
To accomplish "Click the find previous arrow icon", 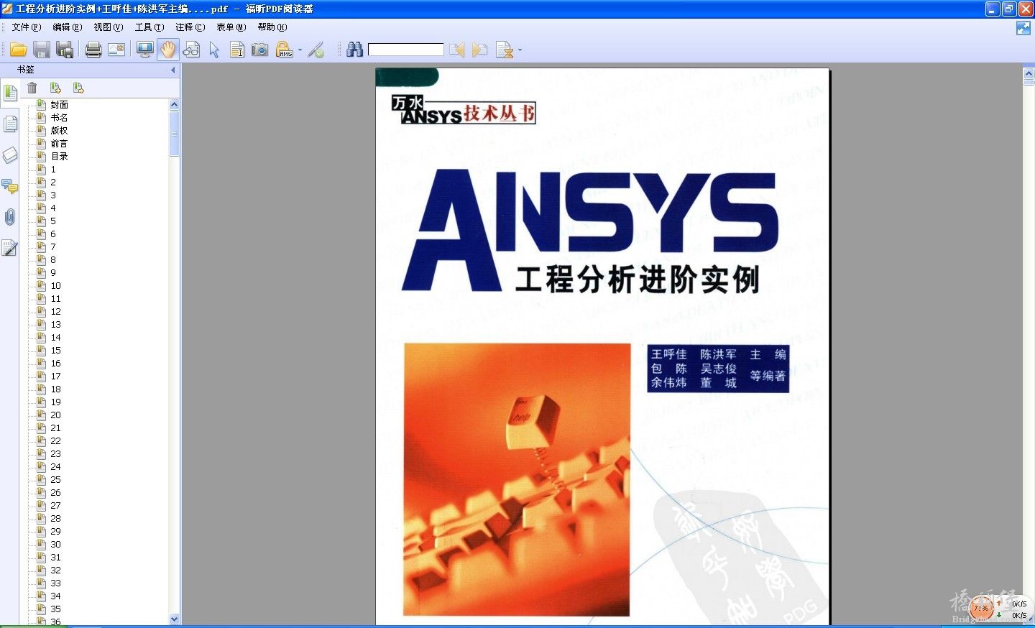I will [456, 50].
